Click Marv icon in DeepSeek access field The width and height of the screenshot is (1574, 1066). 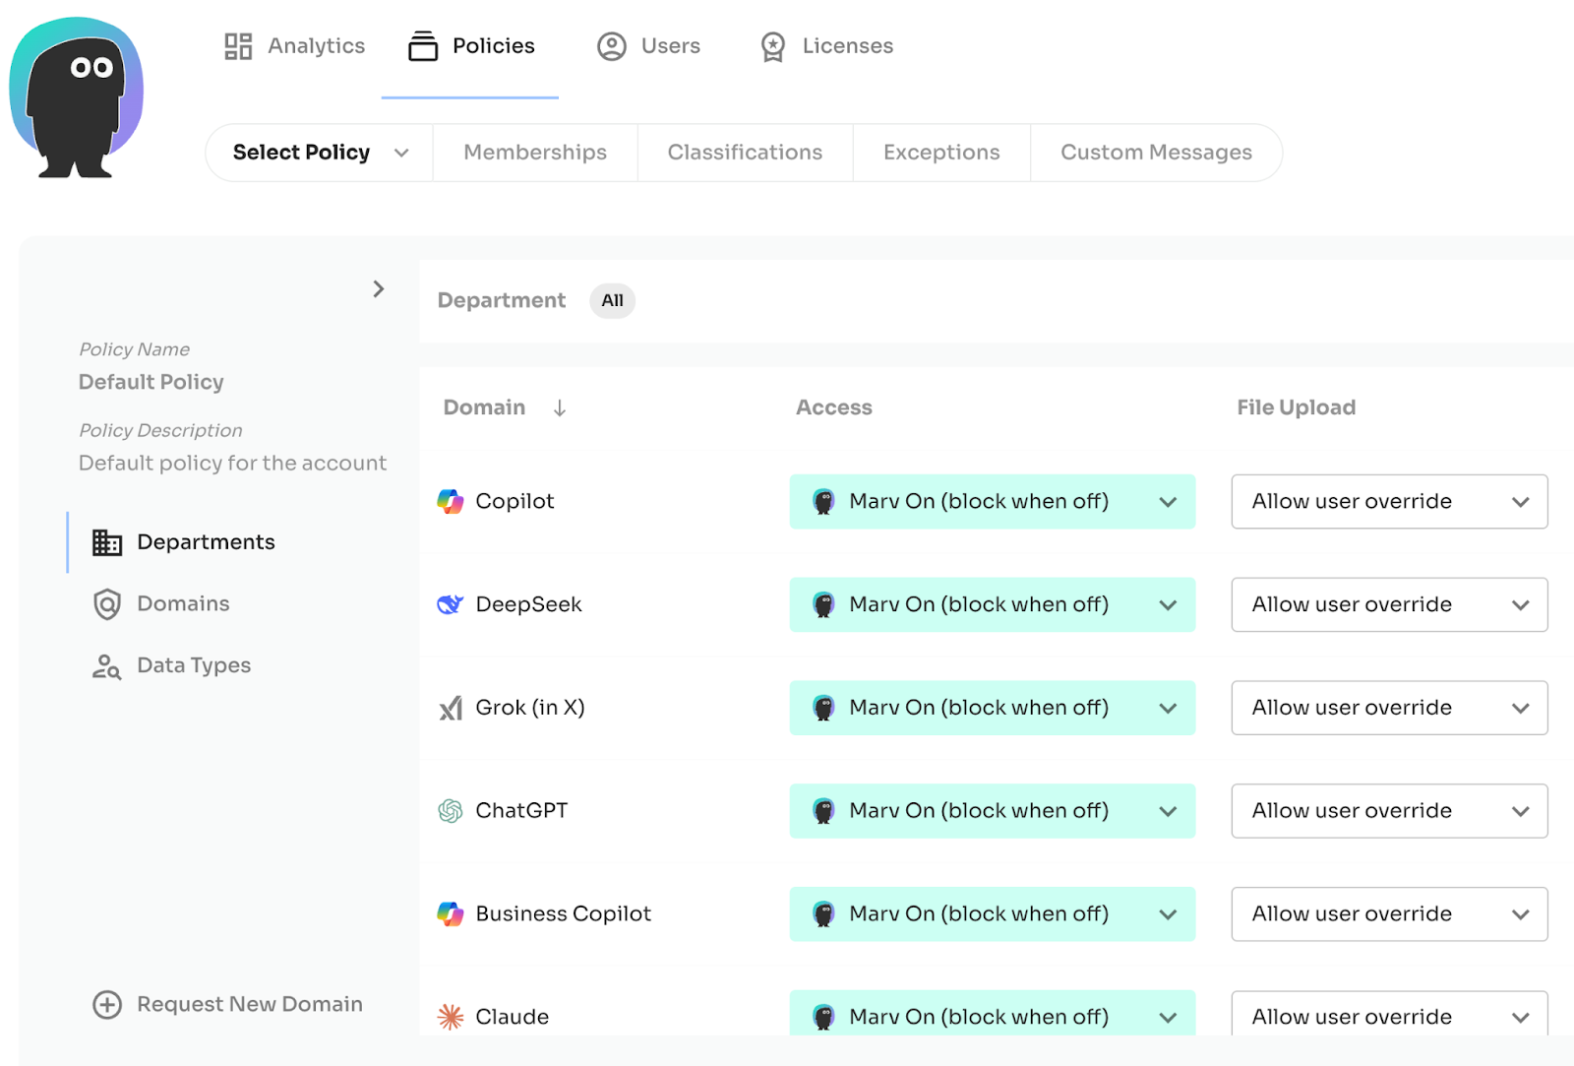823,604
